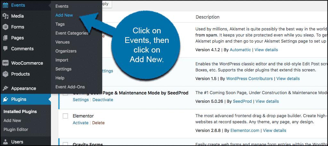Viewport: 328px width, 146px height.
Task: View details for Classic Editor version 1.5
Action: (288, 79)
